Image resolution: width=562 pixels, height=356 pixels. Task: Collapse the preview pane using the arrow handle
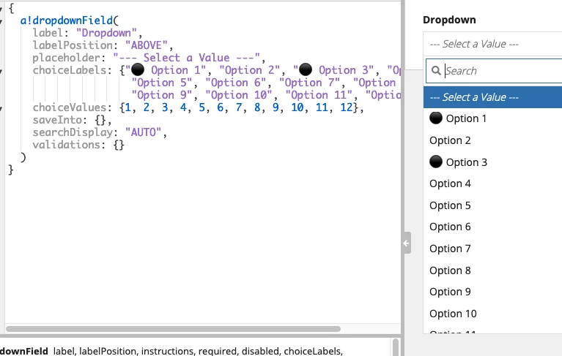pos(406,243)
